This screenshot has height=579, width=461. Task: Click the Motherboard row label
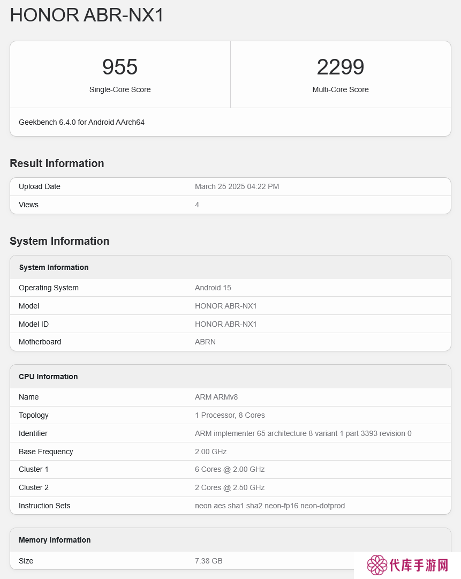point(40,342)
